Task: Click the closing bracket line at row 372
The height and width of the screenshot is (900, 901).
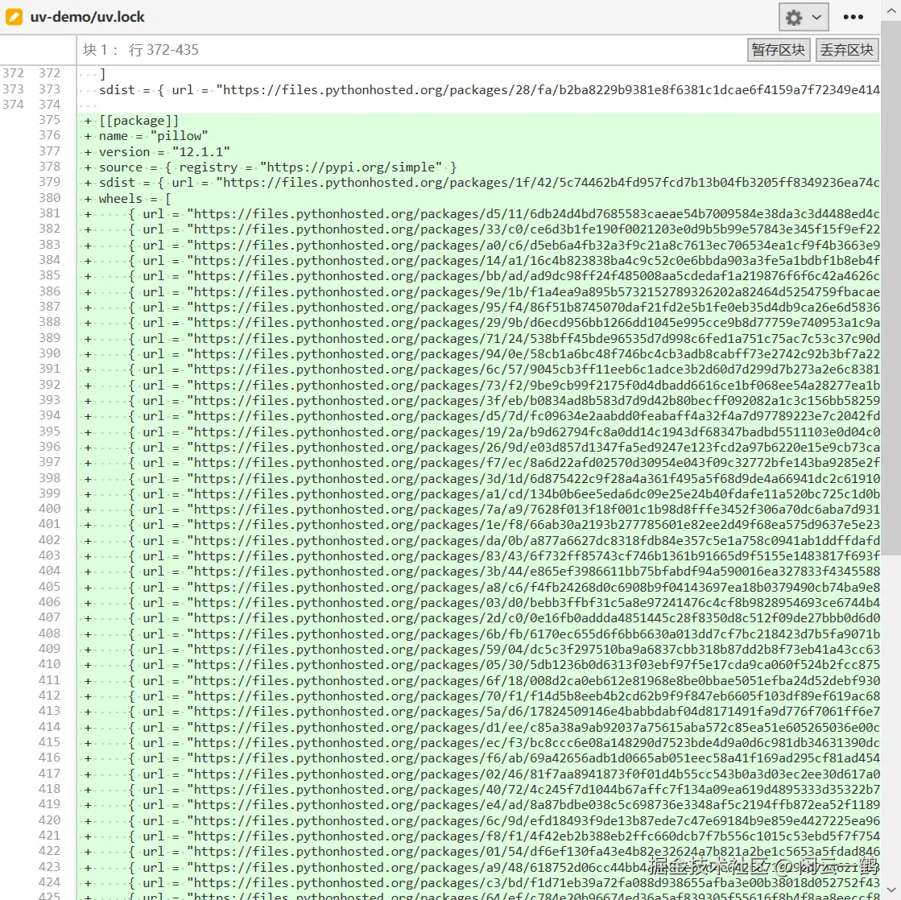Action: (x=478, y=74)
